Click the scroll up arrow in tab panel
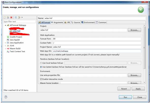This screenshot has height=103, width=150. (144, 25)
